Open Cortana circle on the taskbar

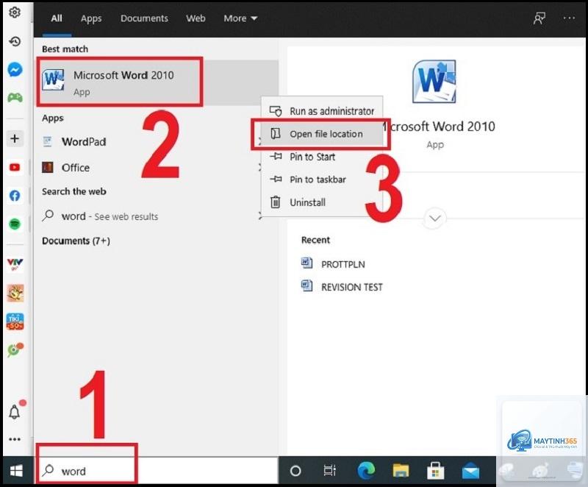pyautogui.click(x=295, y=471)
